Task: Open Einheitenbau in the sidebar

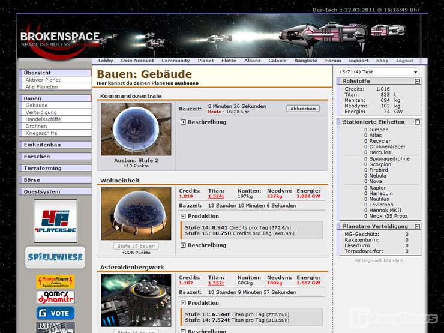Action: pos(55,145)
